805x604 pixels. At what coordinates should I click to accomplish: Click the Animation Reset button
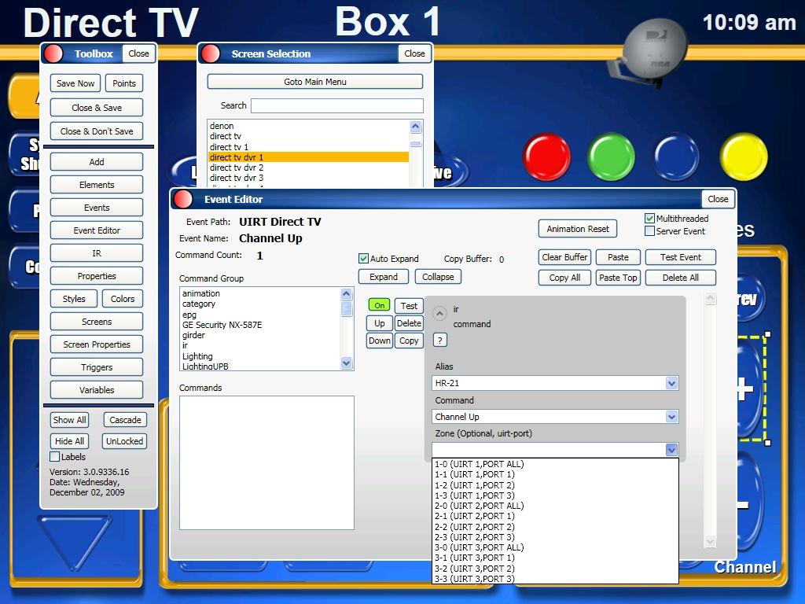coord(578,229)
